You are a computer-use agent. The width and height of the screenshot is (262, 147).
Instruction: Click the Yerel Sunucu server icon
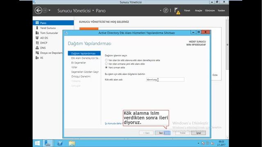pos(37,28)
